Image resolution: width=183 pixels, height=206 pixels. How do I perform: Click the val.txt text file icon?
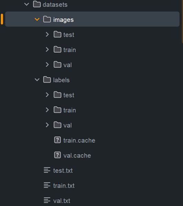pyautogui.click(x=47, y=200)
